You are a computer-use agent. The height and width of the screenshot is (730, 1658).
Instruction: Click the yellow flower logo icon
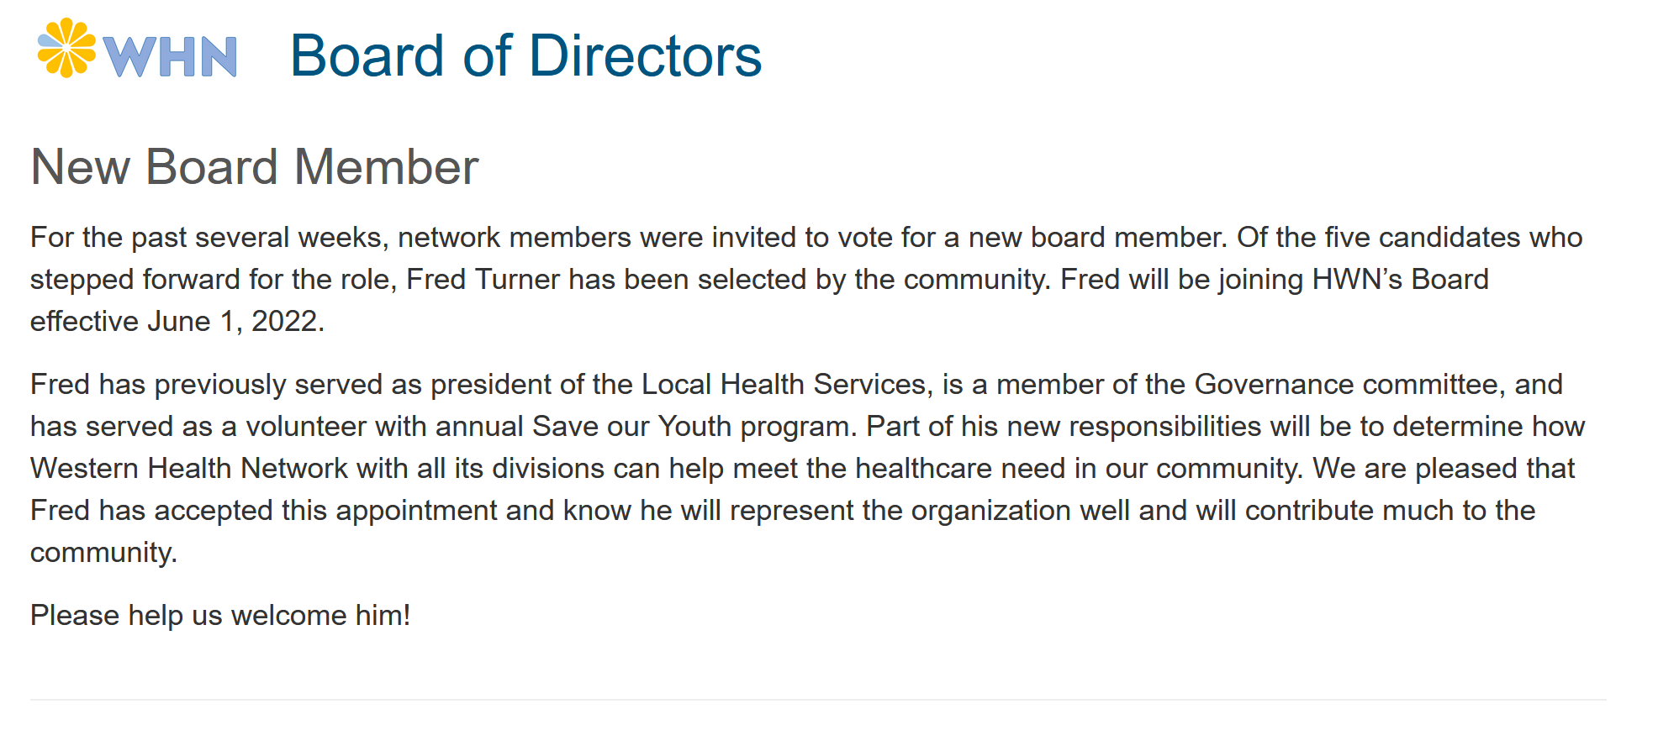(x=66, y=49)
